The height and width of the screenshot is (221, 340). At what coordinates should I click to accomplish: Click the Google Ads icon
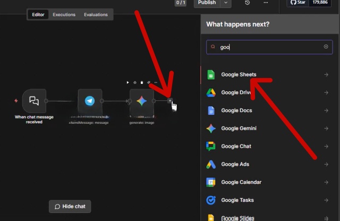click(211, 164)
